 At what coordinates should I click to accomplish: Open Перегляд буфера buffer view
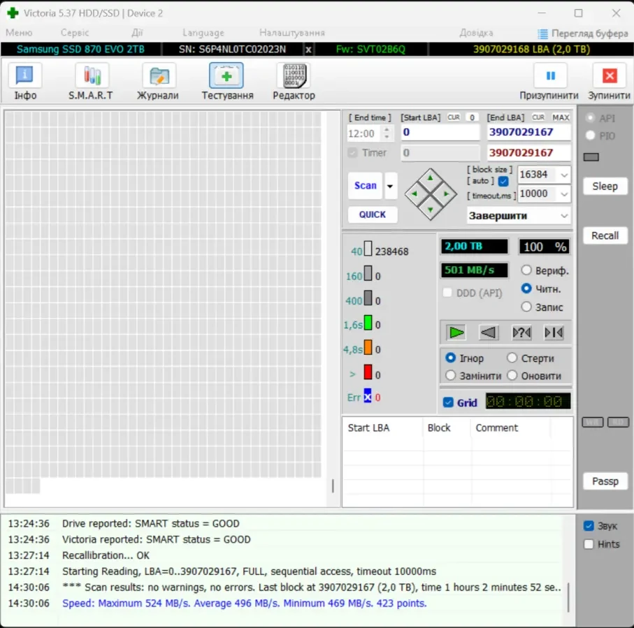[x=583, y=33]
